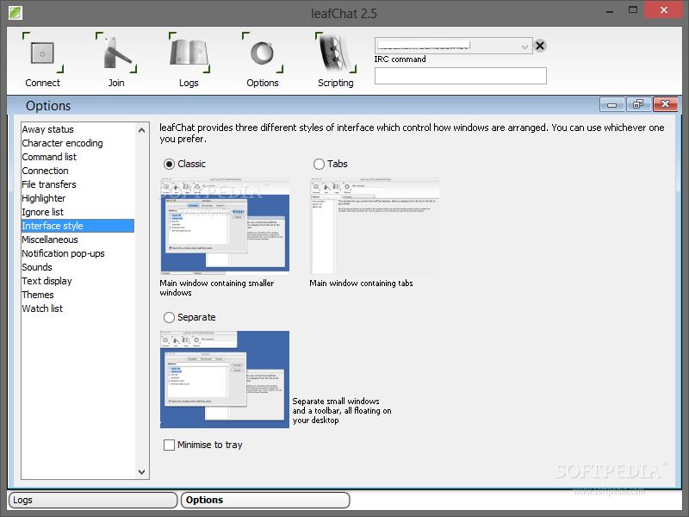Select Character encoding category
This screenshot has height=517, width=689.
(x=78, y=143)
